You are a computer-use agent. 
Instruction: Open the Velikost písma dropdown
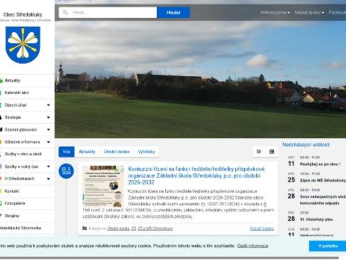275,12
